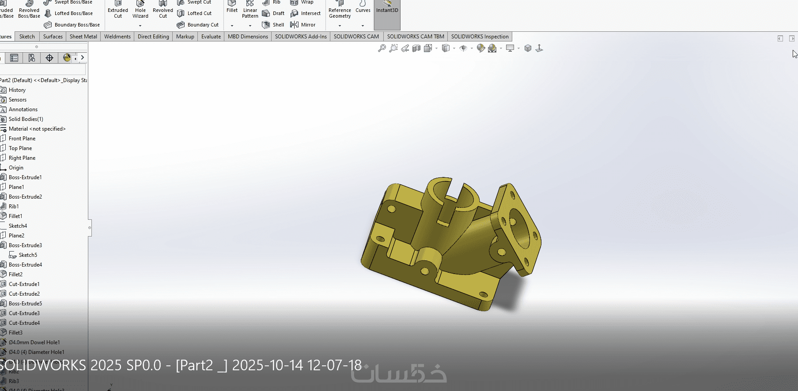798x391 pixels.
Task: Click the View Orientation cube icon
Action: 427,48
